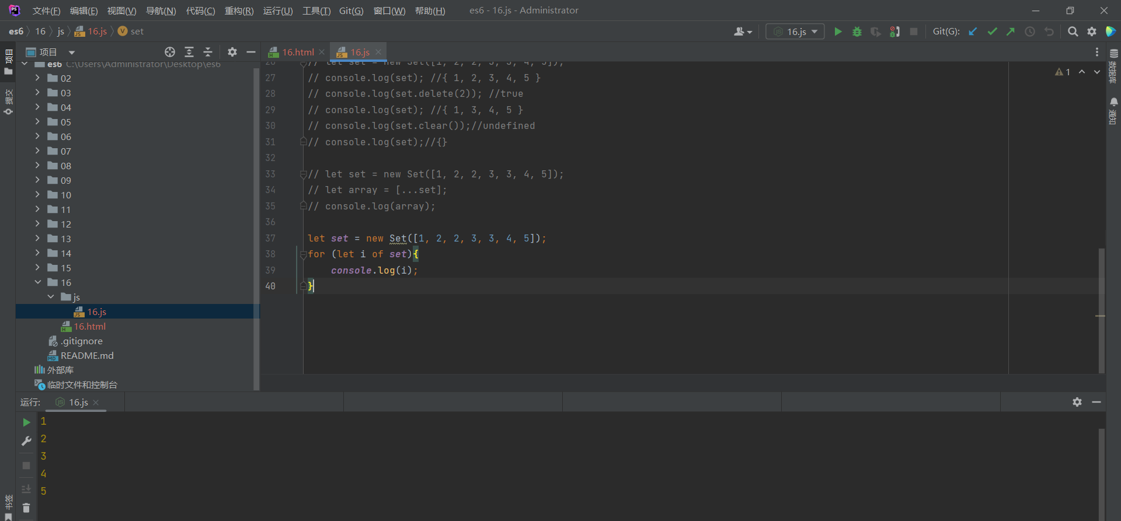1121x521 pixels.
Task: Hide the Run tool window
Action: click(1096, 402)
